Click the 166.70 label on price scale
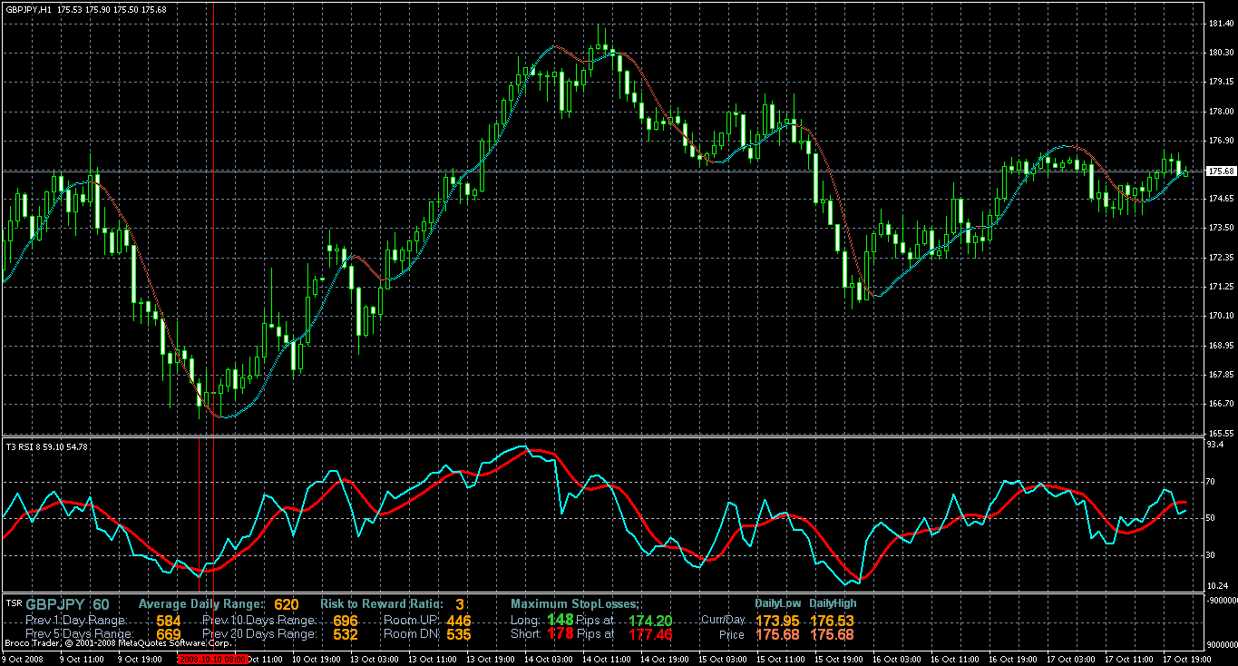1238x666 pixels. coord(1221,405)
